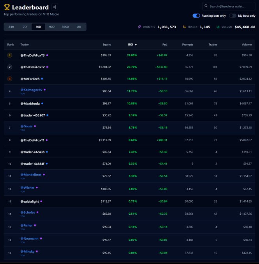The width and height of the screenshot is (259, 264).
Task: Click the blue dot beside @MaxMoula
Action: (x=42, y=103)
